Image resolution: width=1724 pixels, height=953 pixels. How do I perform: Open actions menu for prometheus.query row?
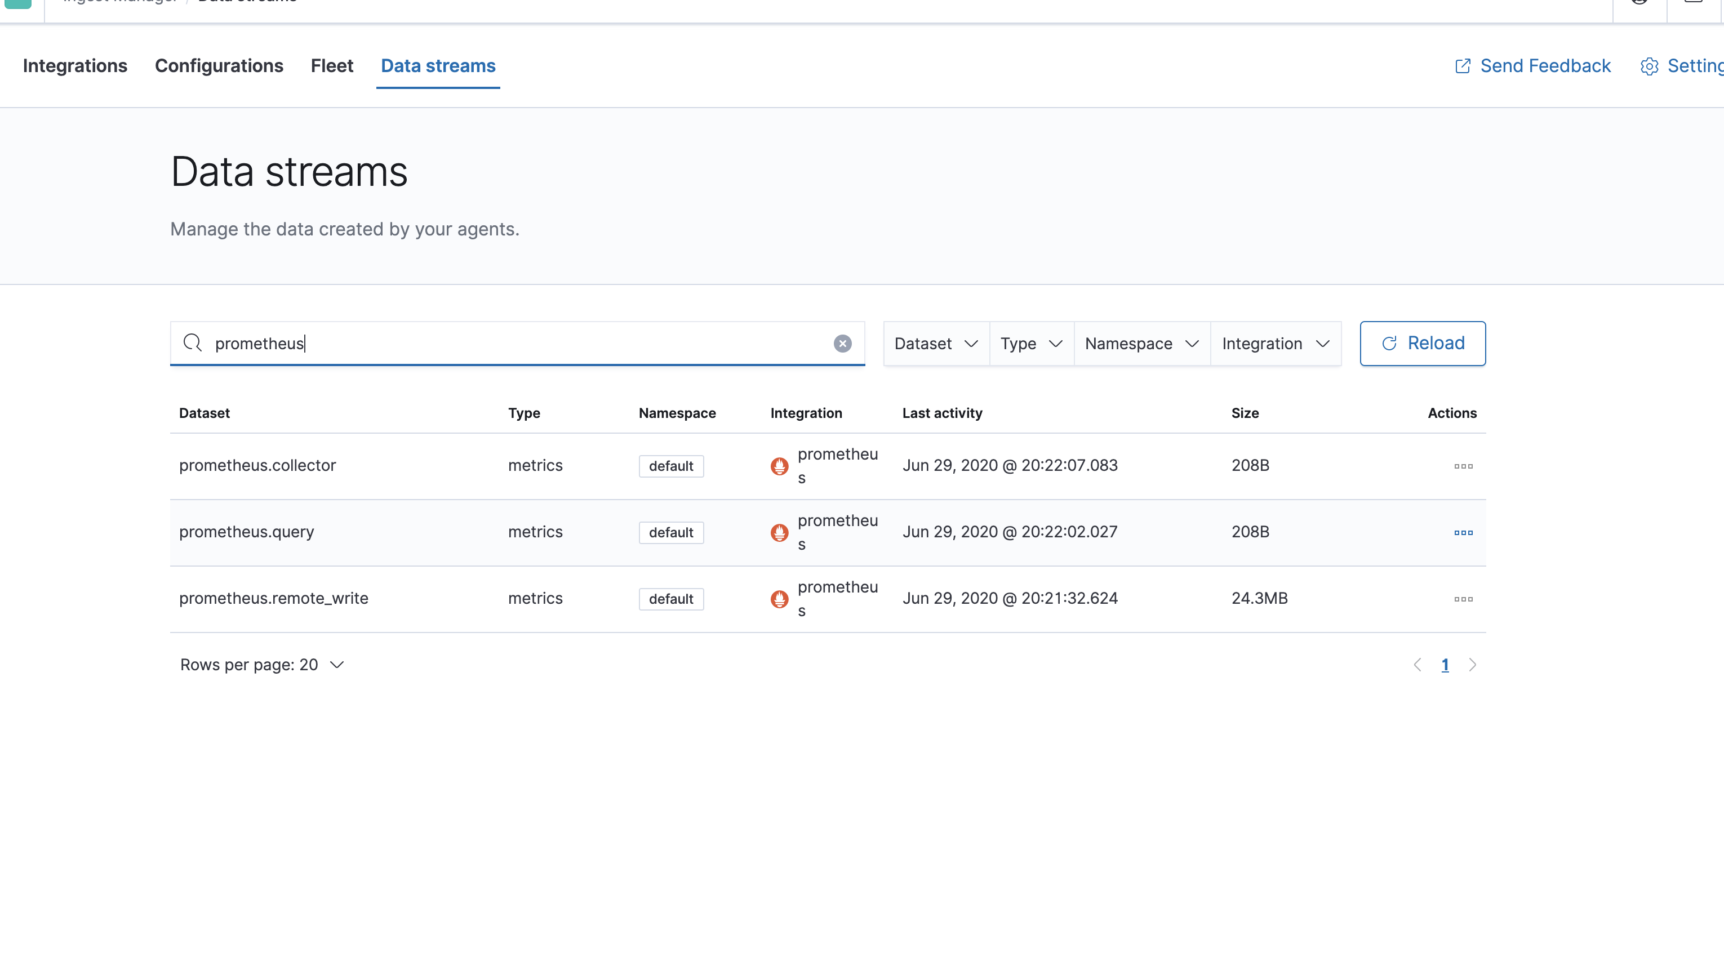[1463, 533]
